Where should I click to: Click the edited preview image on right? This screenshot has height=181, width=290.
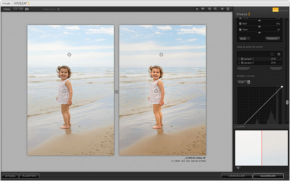pyautogui.click(x=162, y=90)
